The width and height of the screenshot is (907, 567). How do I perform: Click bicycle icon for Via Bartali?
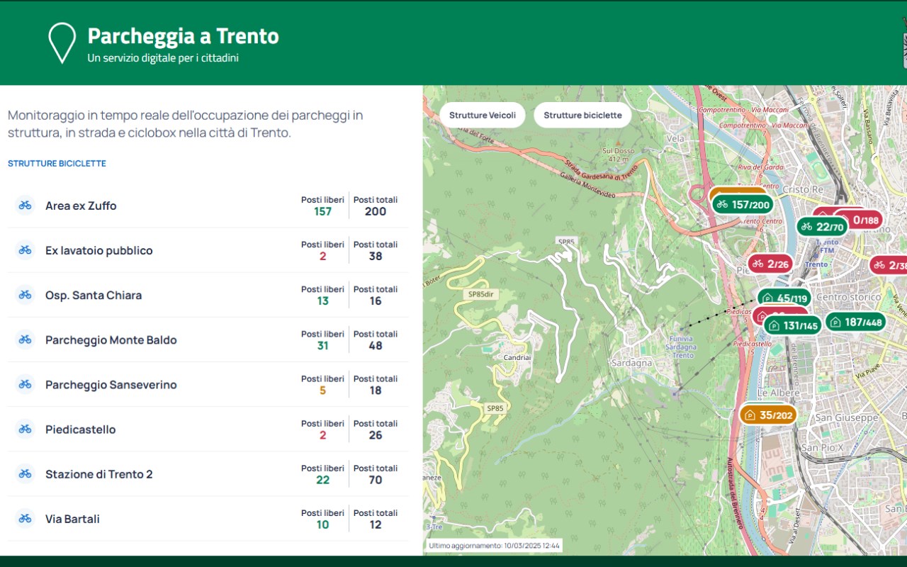pyautogui.click(x=26, y=518)
